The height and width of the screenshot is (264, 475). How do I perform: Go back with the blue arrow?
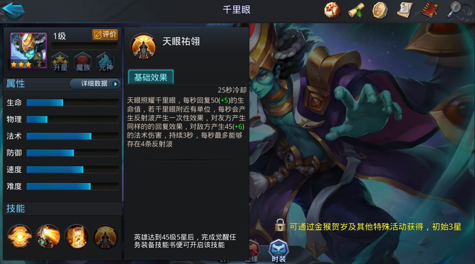coord(13,11)
